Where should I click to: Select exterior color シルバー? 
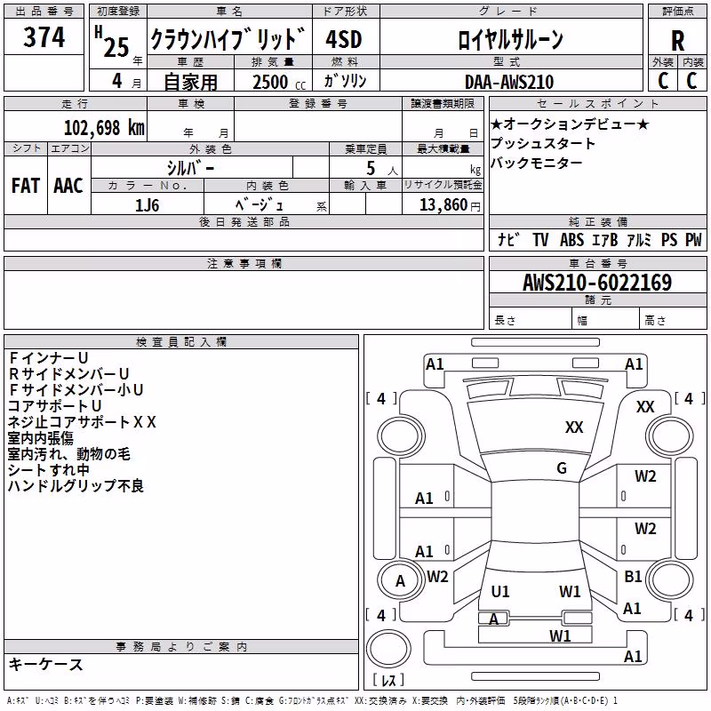point(190,168)
